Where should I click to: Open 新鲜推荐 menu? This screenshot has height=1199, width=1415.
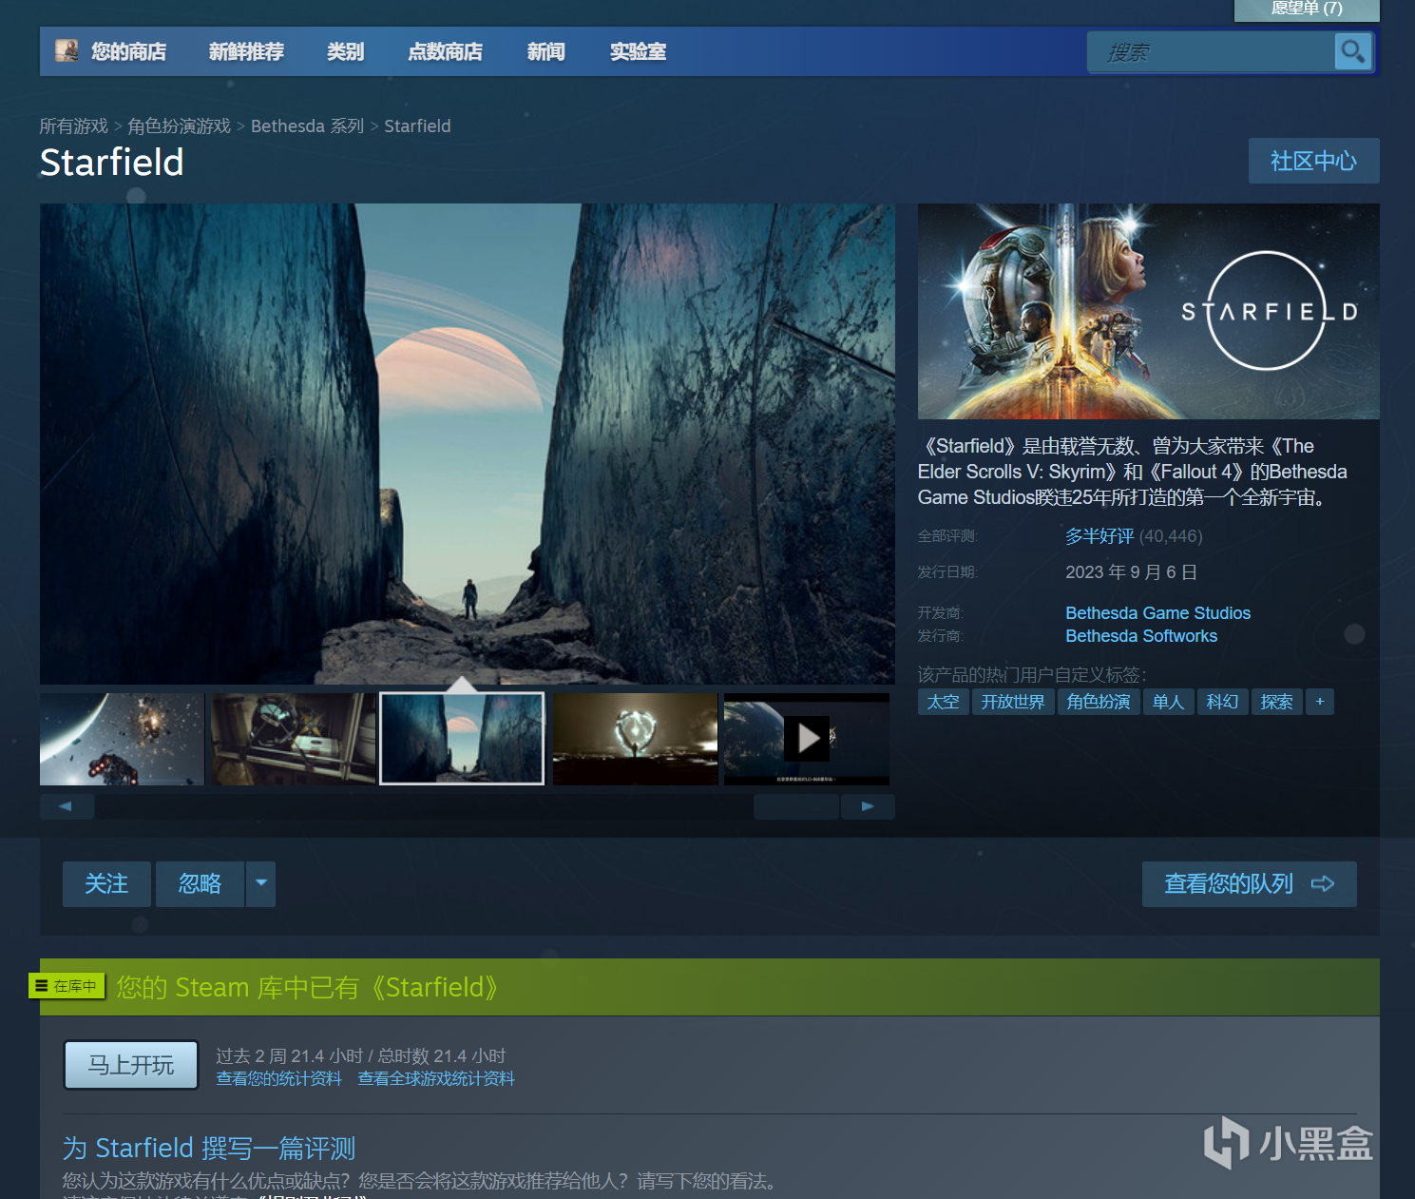point(246,51)
